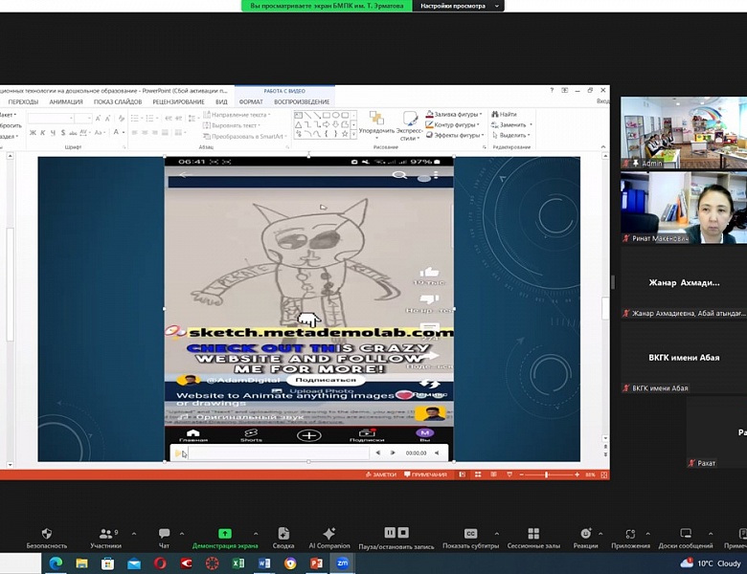This screenshot has width=747, height=574.
Task: Open the AI Companion icon
Action: pos(328,534)
